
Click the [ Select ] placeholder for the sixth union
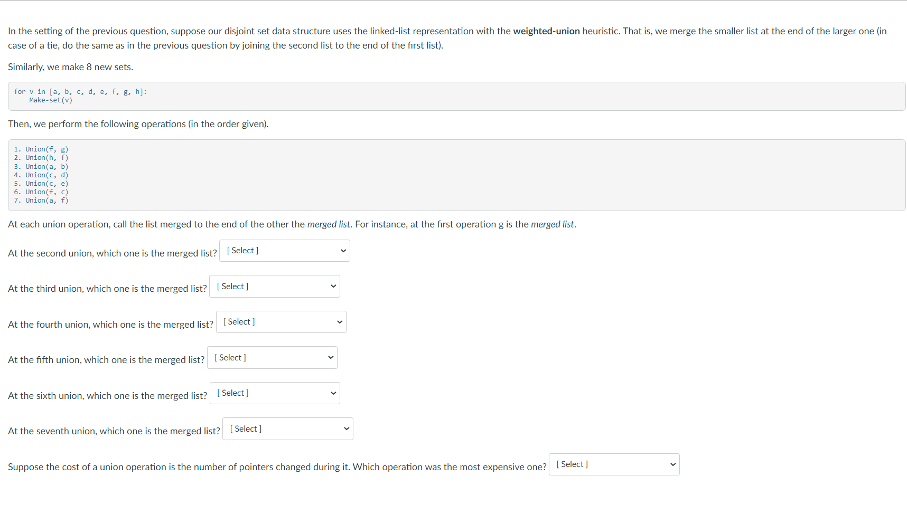(x=232, y=393)
